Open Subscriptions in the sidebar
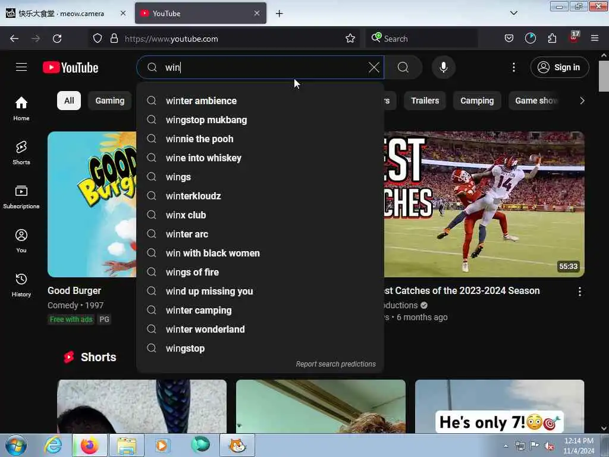 click(21, 196)
